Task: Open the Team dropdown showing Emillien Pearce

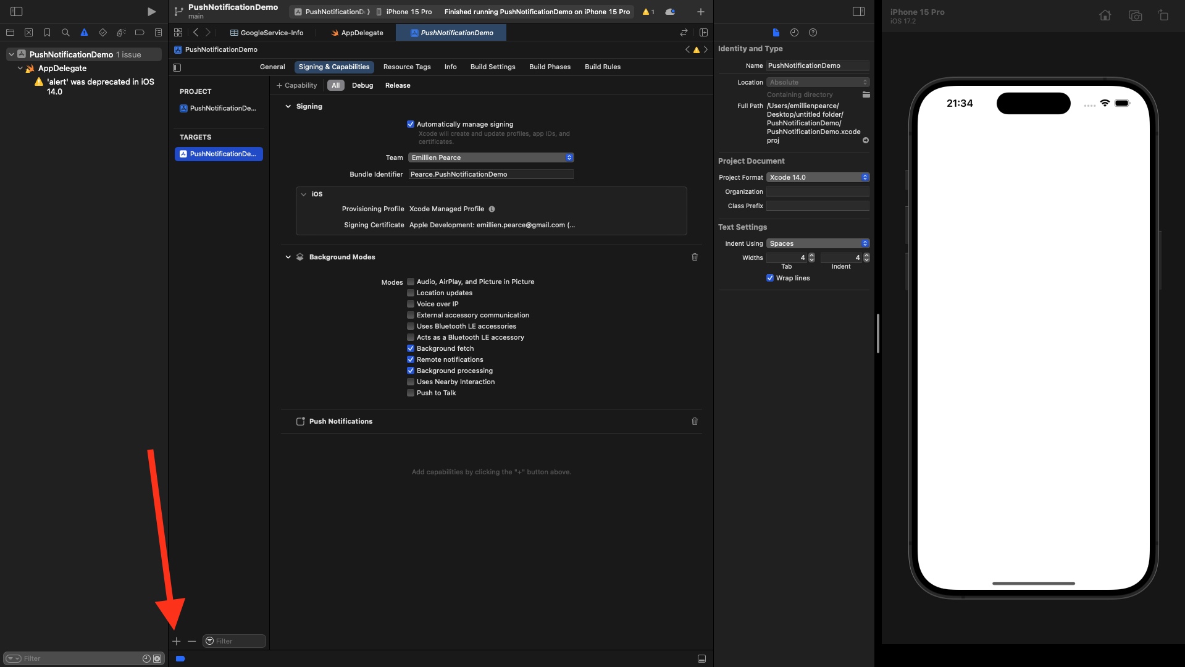Action: click(491, 157)
